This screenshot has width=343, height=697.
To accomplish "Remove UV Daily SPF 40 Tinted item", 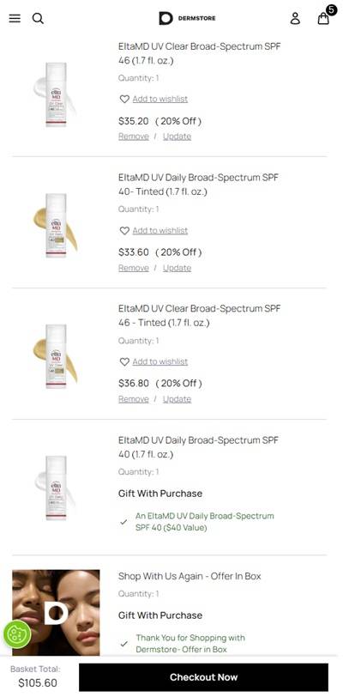I will coord(133,268).
